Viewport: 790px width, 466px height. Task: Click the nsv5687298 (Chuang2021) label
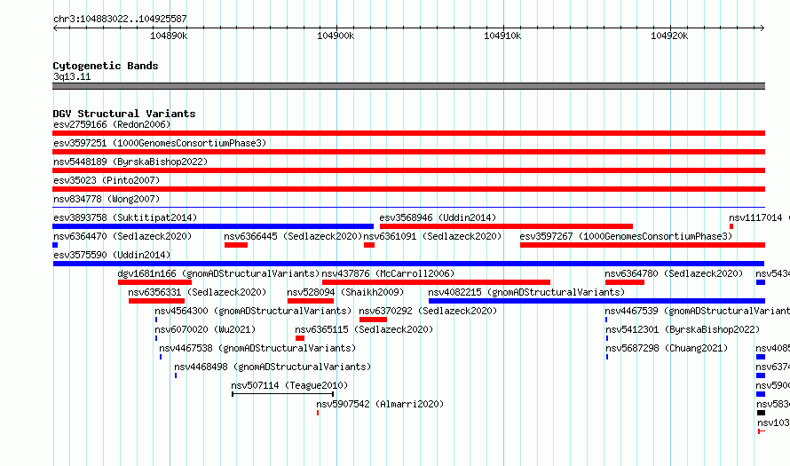667,348
